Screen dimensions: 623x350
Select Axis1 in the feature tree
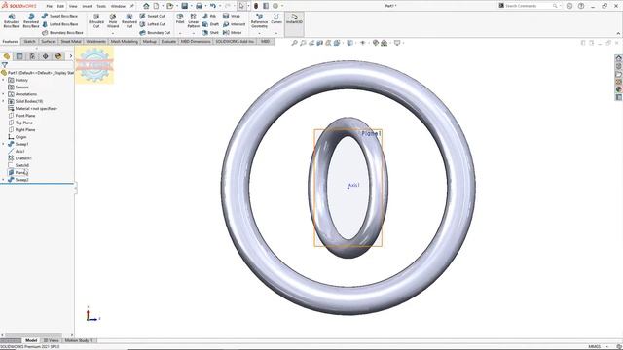17,152
